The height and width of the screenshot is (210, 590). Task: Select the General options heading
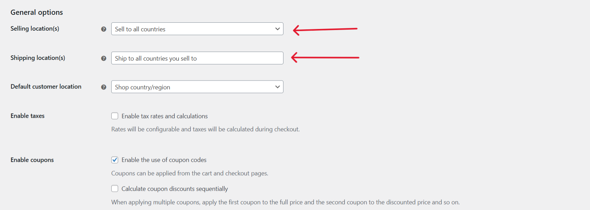point(37,12)
